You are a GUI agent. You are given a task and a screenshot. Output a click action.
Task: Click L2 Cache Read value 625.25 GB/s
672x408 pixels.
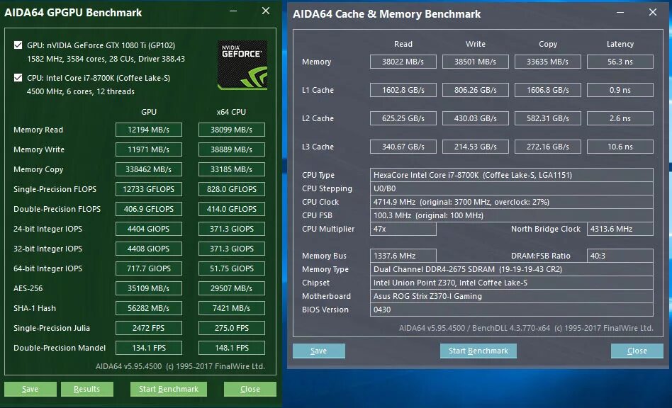(x=403, y=118)
